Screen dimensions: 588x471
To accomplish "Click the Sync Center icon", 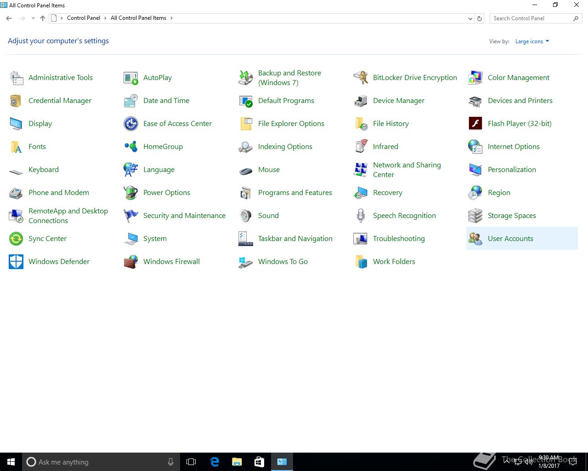I will coord(16,239).
